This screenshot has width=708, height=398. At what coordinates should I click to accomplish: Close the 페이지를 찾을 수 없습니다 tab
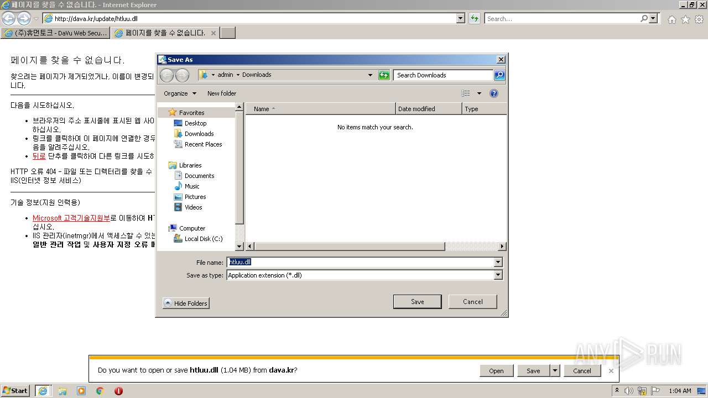pyautogui.click(x=214, y=33)
